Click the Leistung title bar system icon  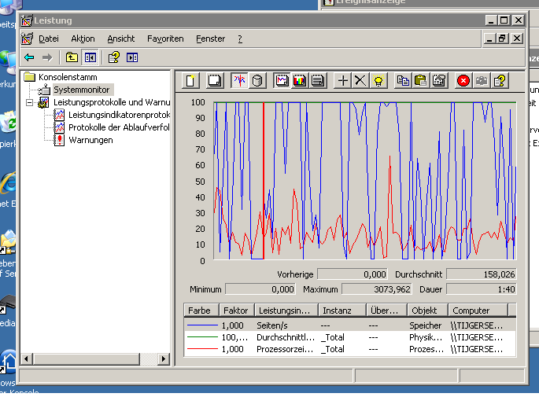pyautogui.click(x=27, y=20)
